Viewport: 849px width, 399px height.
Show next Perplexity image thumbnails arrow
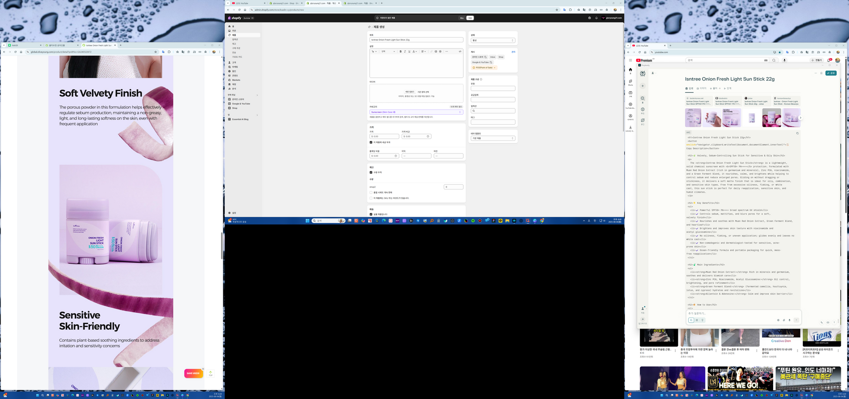pos(800,118)
